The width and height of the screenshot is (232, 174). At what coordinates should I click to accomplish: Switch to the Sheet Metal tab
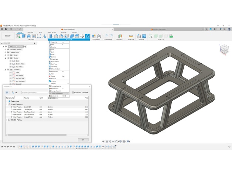click(52, 32)
